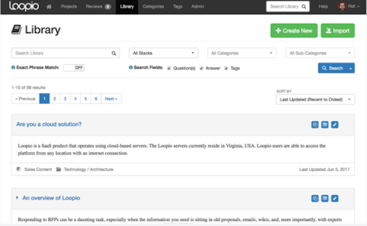
Task: Uncheck the Answer search field checkbox
Action: pos(201,68)
